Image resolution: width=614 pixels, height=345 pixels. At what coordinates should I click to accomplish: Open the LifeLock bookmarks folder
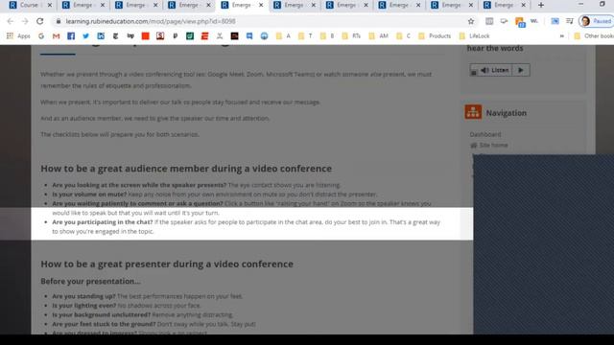click(x=474, y=36)
